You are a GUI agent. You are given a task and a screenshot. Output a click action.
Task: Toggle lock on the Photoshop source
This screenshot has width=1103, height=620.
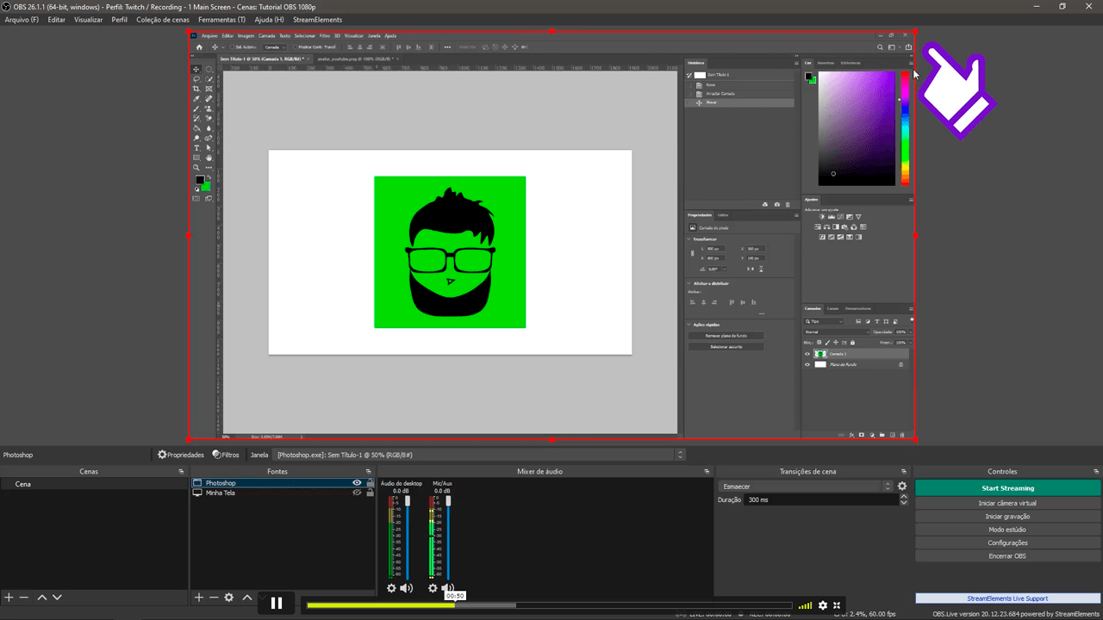[x=370, y=483]
